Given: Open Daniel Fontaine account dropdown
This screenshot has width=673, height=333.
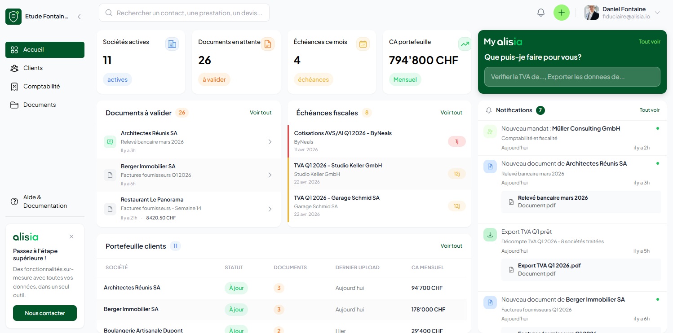Looking at the screenshot, I should tap(657, 13).
